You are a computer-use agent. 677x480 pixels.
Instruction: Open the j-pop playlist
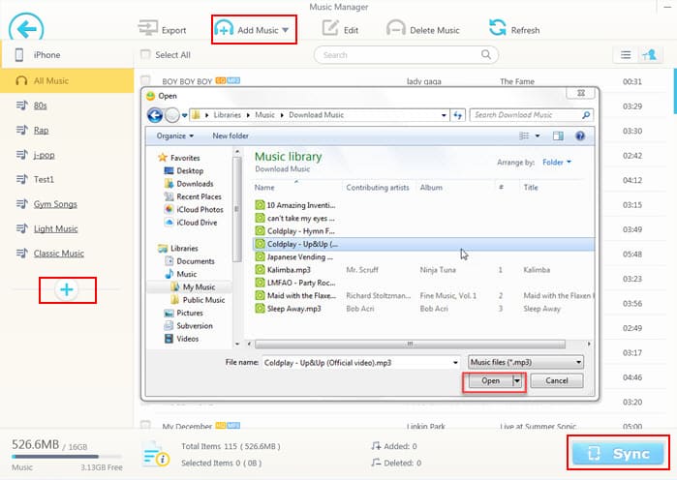point(44,155)
